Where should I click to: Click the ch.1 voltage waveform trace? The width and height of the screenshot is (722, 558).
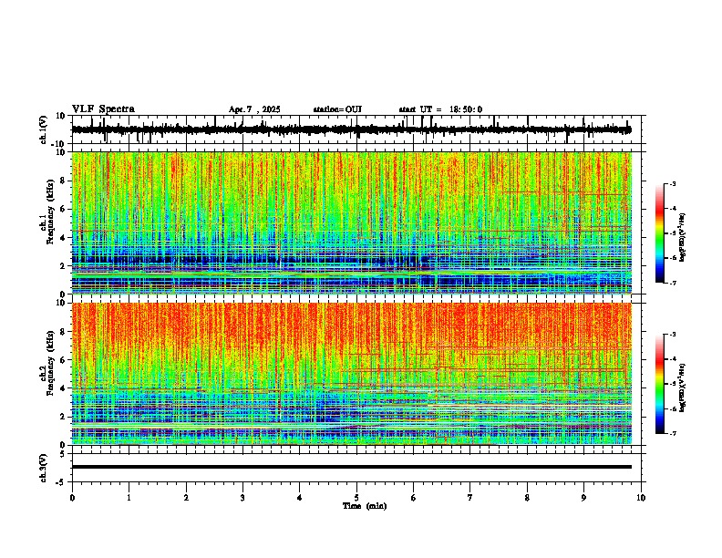(351, 129)
